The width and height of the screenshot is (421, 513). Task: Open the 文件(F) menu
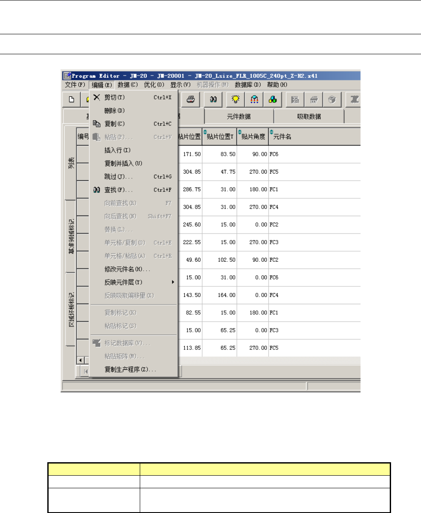click(75, 85)
